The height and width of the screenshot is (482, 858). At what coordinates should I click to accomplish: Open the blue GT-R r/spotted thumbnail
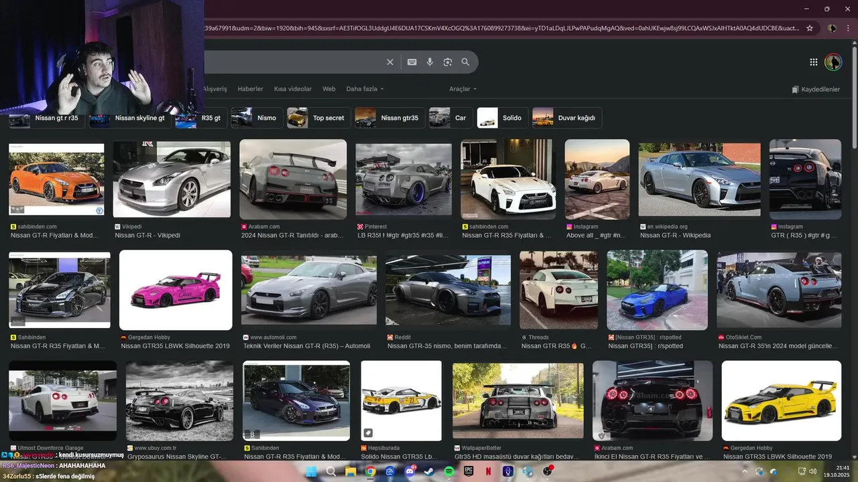[657, 290]
